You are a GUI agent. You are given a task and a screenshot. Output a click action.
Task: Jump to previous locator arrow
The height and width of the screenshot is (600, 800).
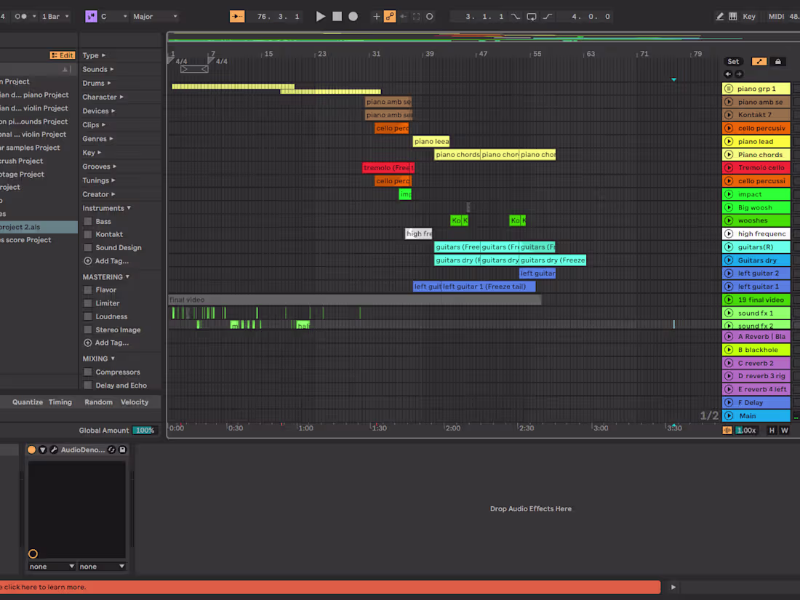coord(728,74)
